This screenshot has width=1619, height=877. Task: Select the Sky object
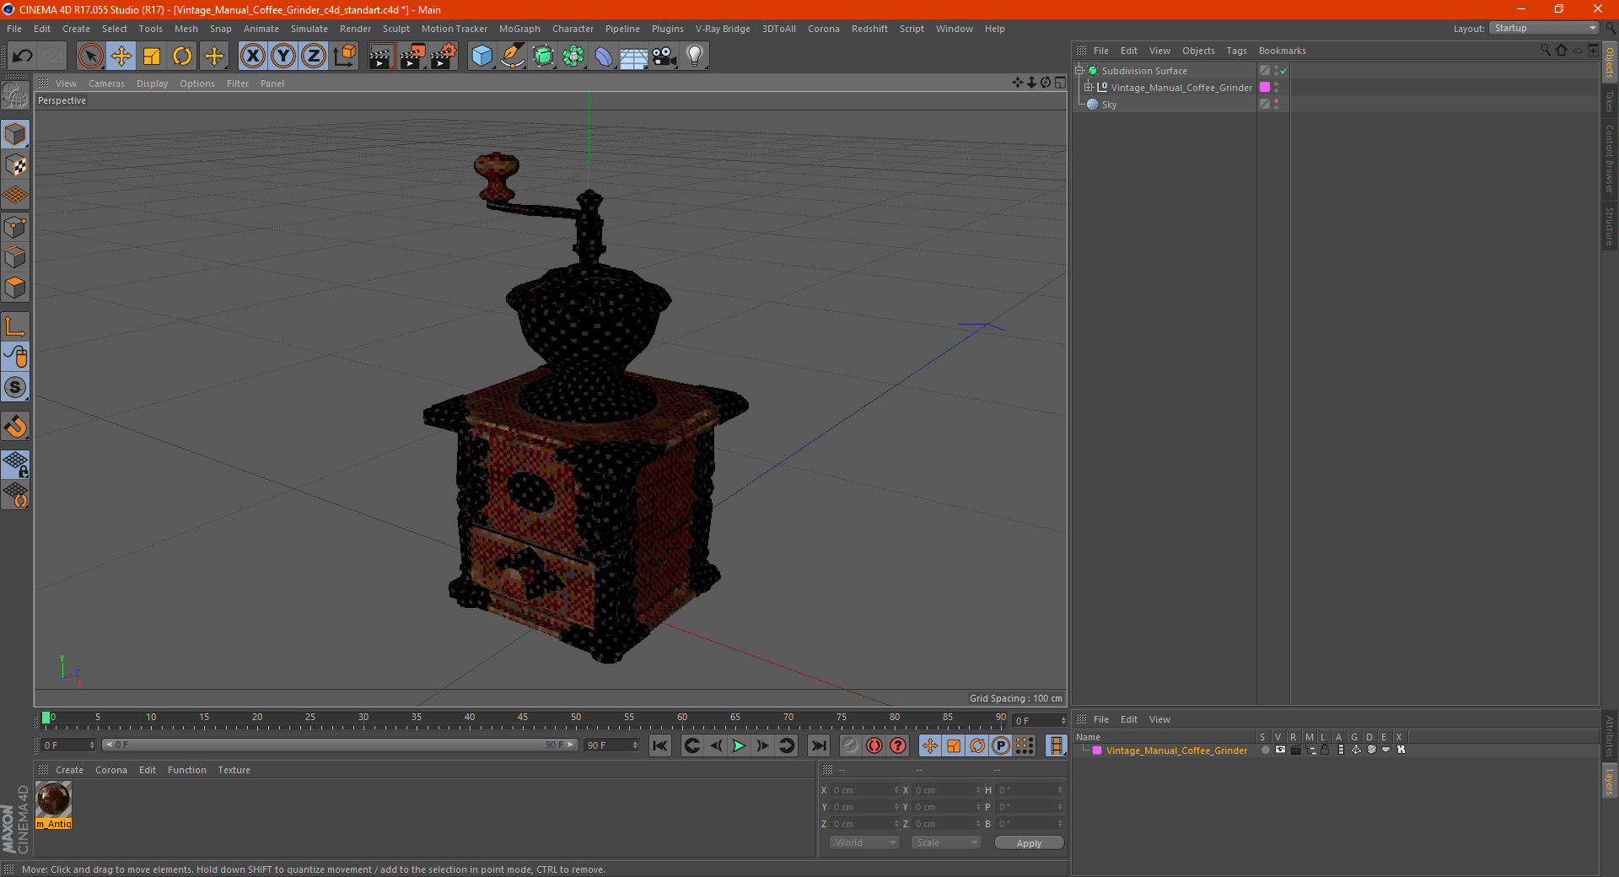pos(1109,105)
